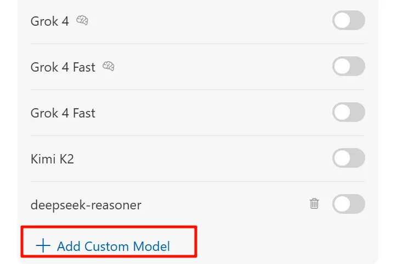Click the plus icon before Add Custom Model
Viewport: 397px width, 264px height.
coord(43,245)
